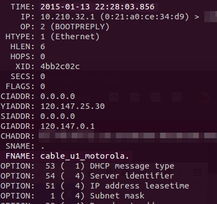Click the highlighted timestamp 2015-01-13 22:28:03.856
This screenshot has width=217, height=204.
click(97, 7)
